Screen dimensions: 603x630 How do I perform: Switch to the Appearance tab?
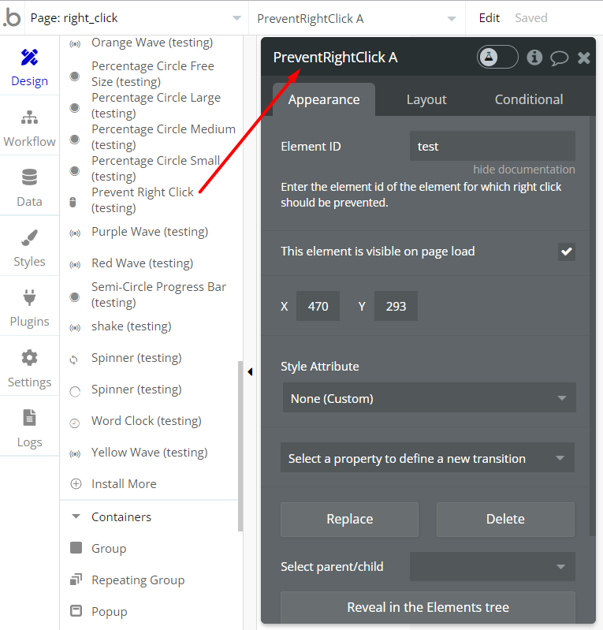click(324, 99)
